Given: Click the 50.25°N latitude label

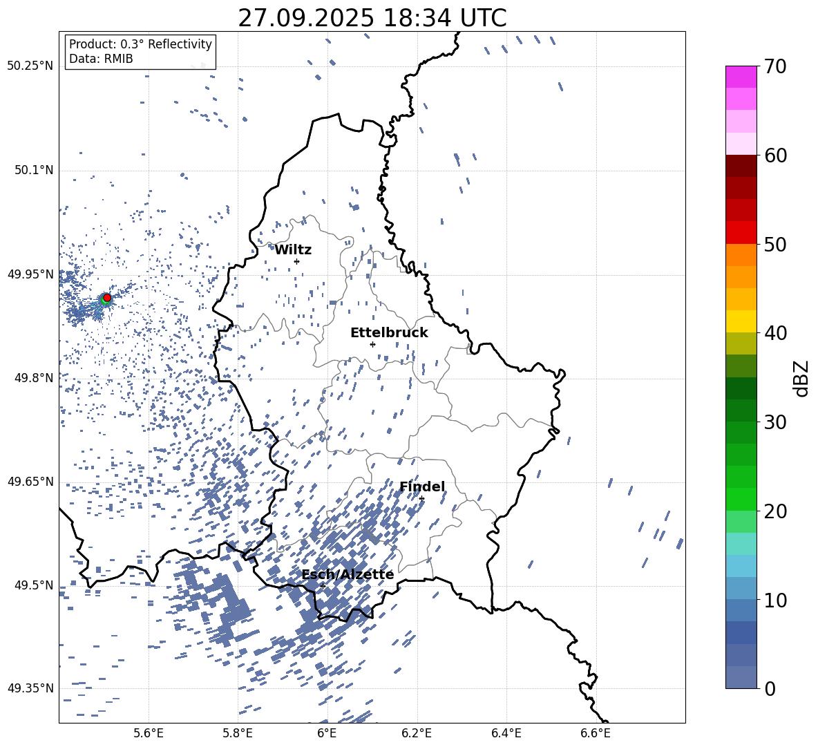Looking at the screenshot, I should point(30,66).
